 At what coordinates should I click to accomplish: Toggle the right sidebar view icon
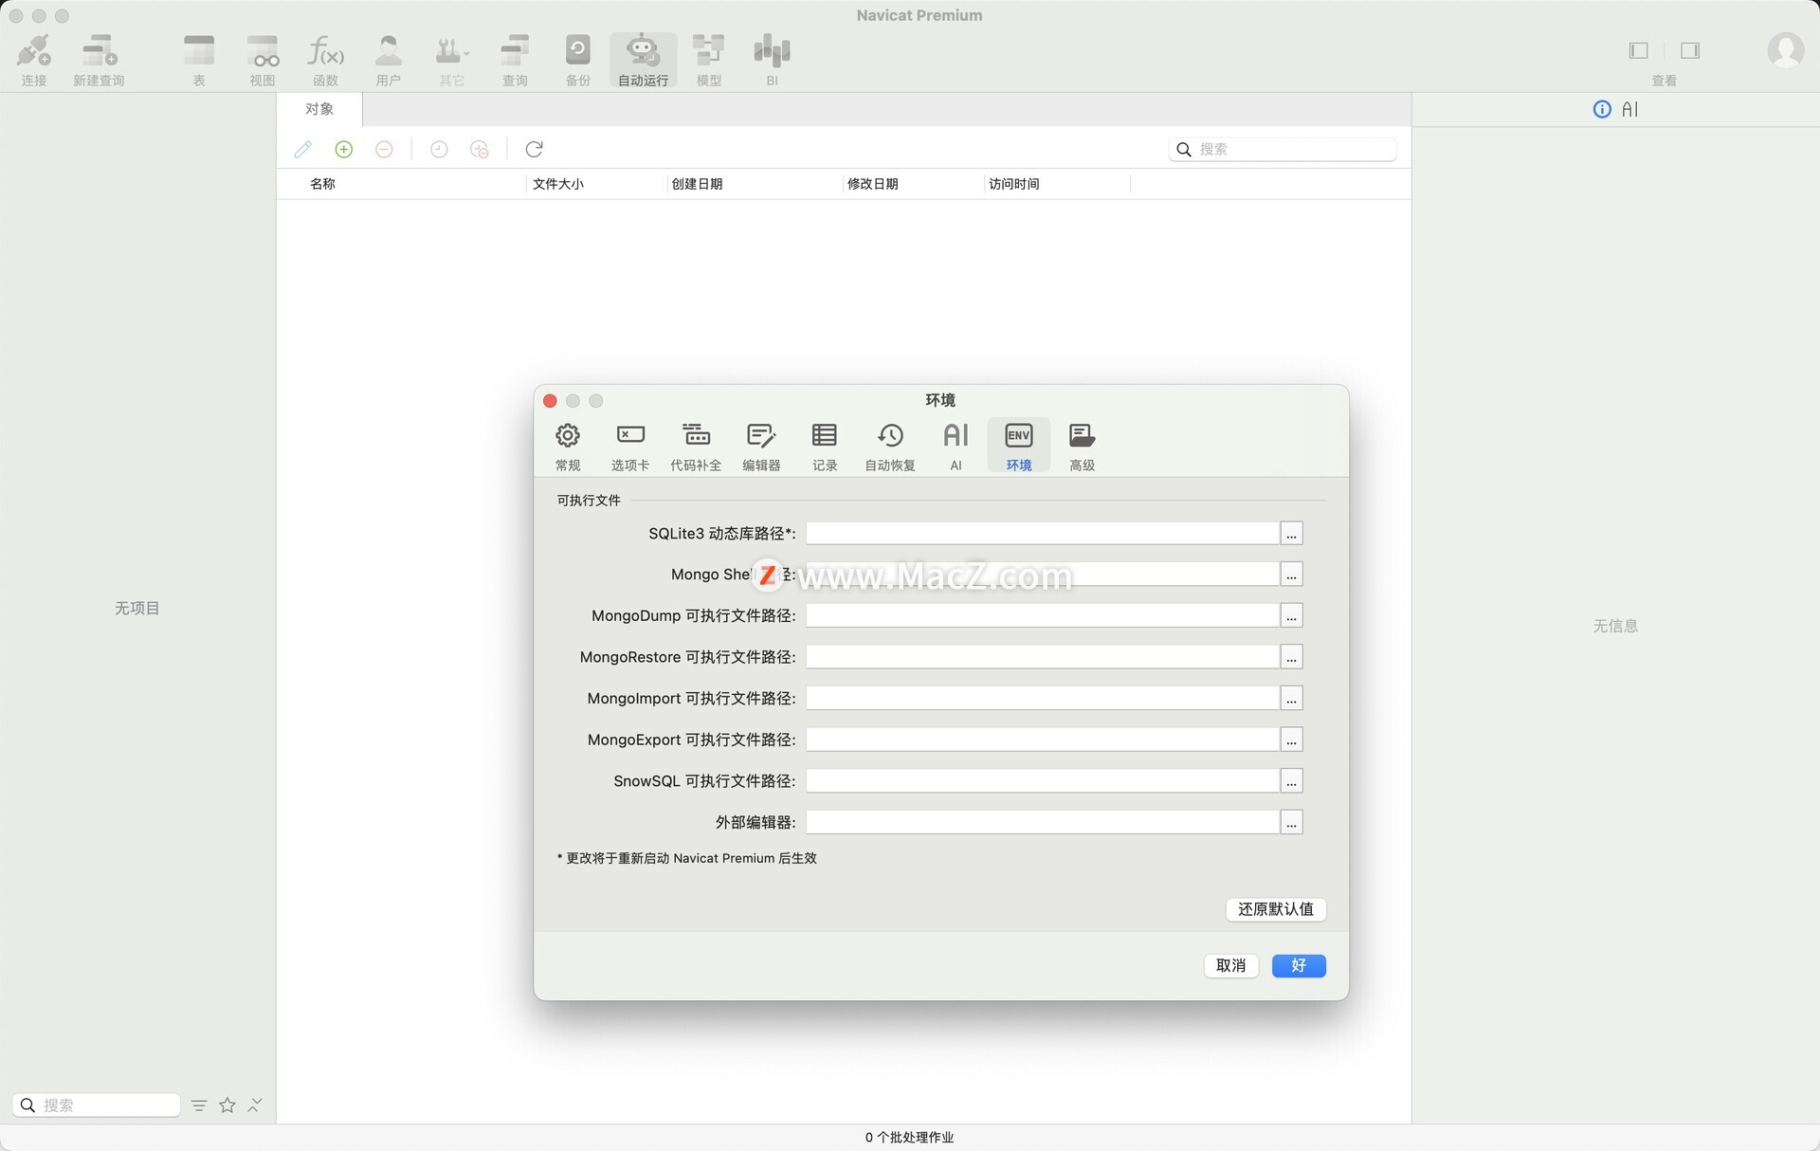coord(1689,50)
